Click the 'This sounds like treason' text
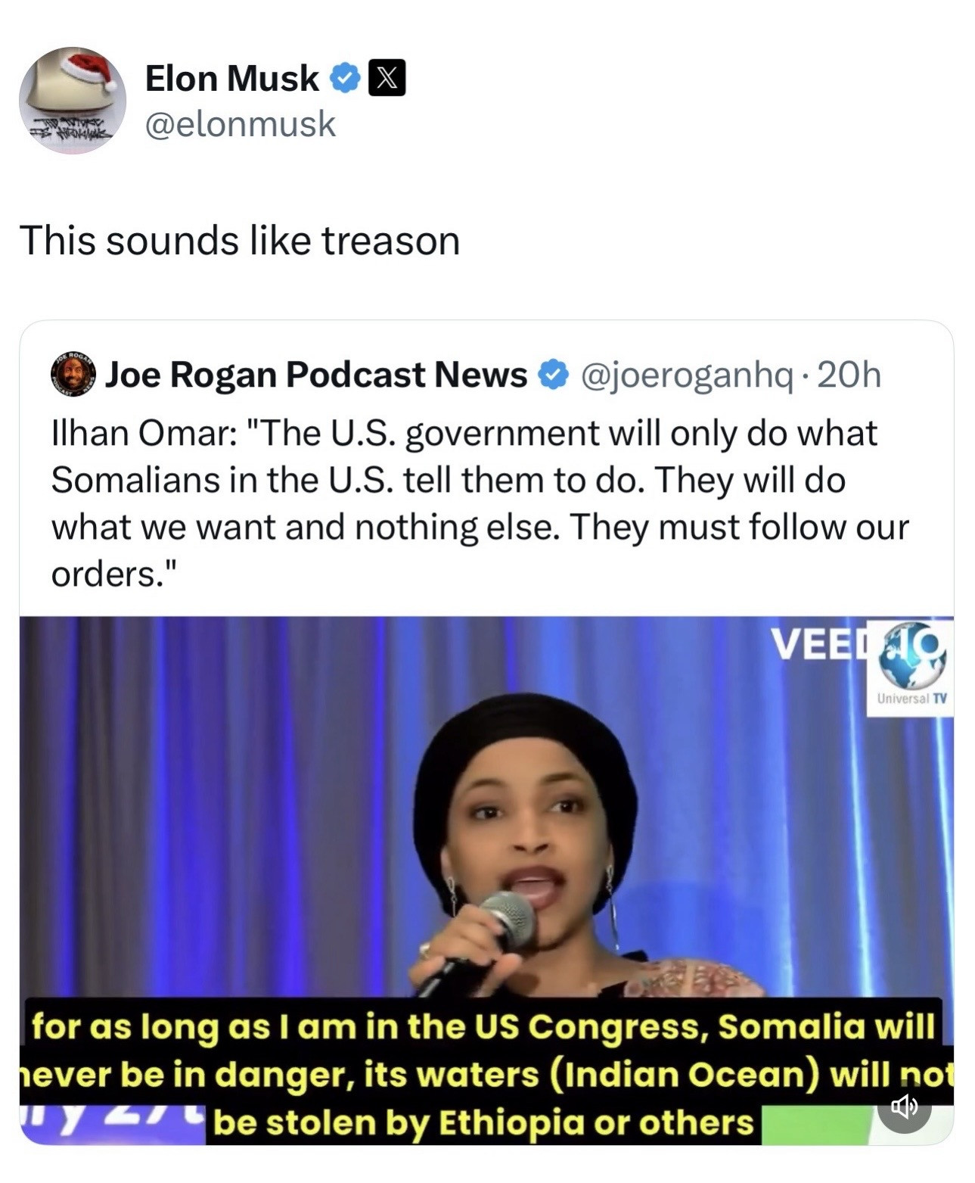 (x=240, y=240)
